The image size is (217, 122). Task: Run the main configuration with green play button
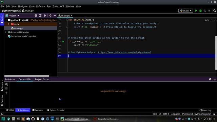click(196, 11)
